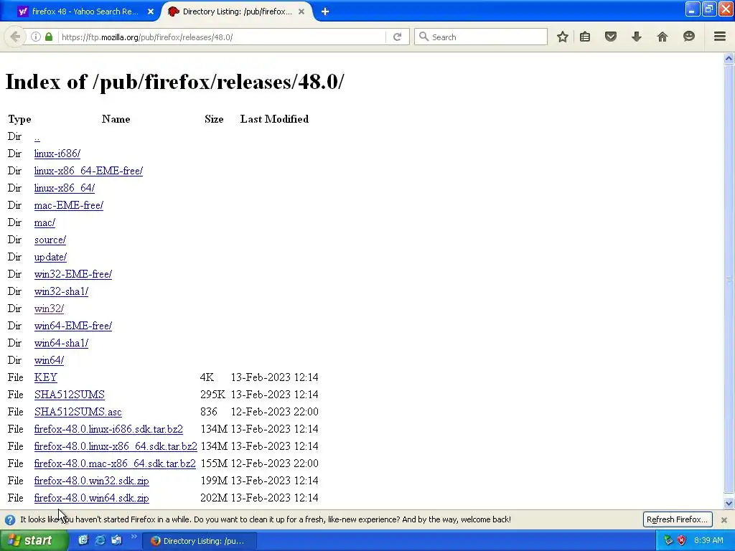This screenshot has width=735, height=551.
Task: Open mac-EME-free/ directory
Action: point(69,205)
